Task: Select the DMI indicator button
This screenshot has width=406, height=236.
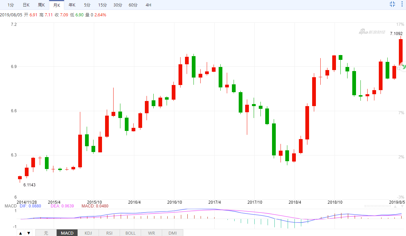Action: (x=173, y=233)
